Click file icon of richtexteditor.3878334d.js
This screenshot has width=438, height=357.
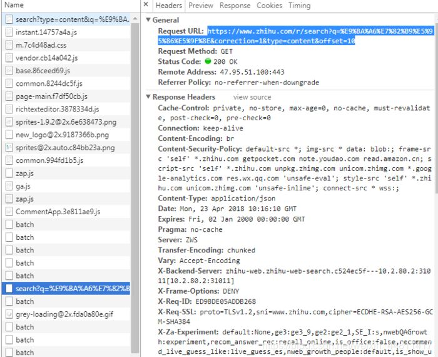9,109
